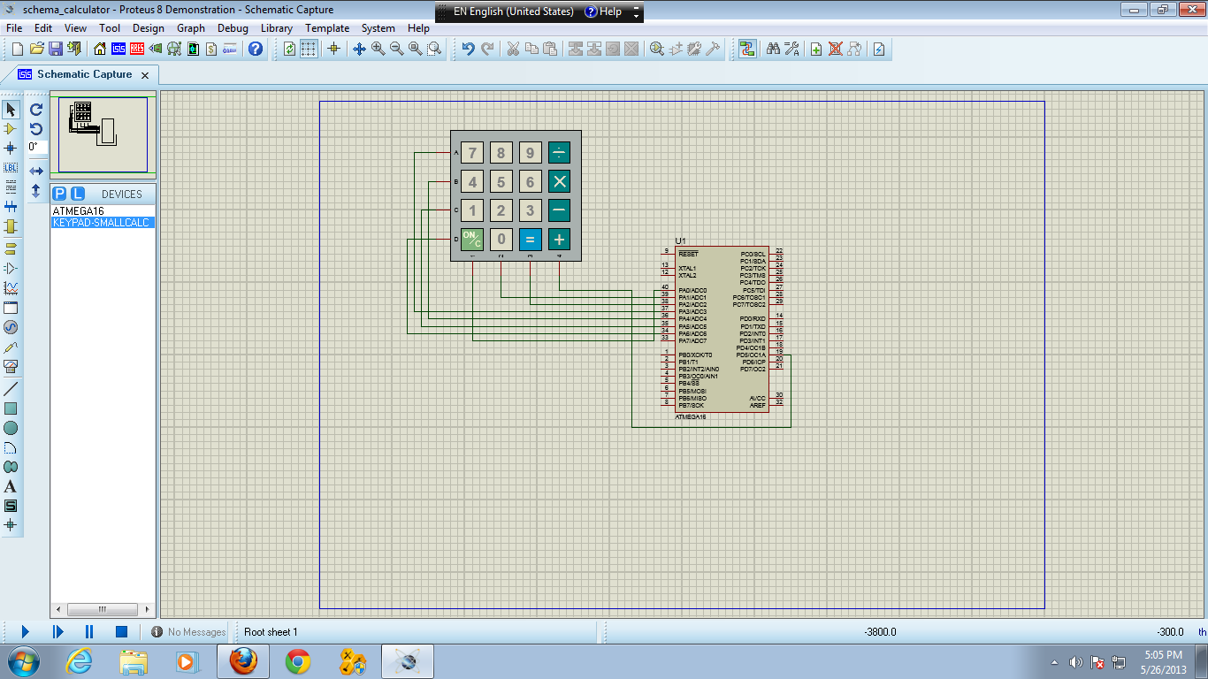Add a new sheet with green plus icon

(x=816, y=49)
